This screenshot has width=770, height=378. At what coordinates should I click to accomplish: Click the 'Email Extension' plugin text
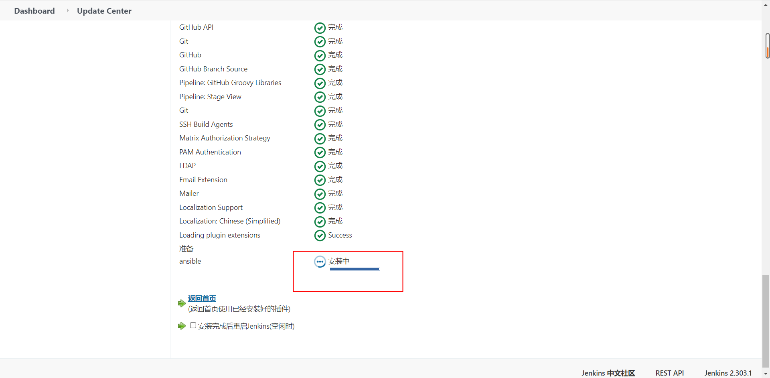(203, 180)
